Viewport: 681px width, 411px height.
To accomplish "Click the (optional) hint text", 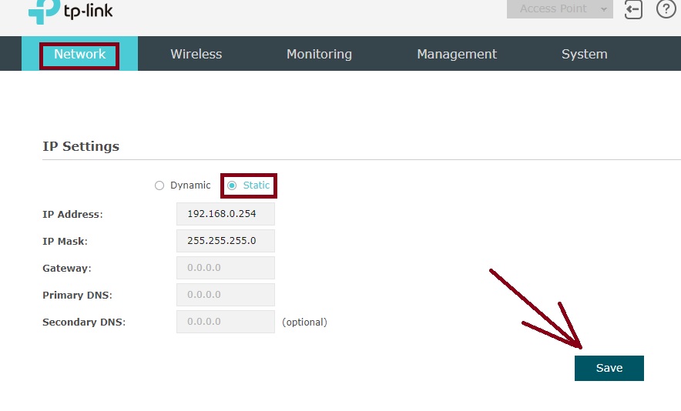I will [304, 322].
